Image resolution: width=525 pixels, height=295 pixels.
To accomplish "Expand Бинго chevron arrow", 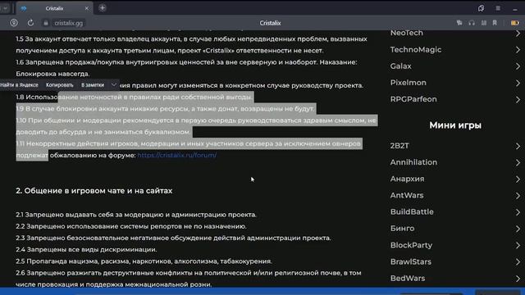I will click(x=518, y=229).
